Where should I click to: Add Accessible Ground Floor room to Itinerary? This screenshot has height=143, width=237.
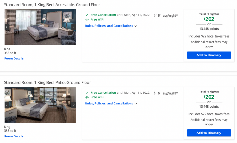pyautogui.click(x=209, y=55)
